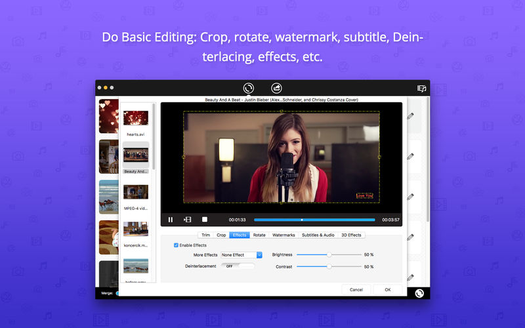Image resolution: width=525 pixels, height=328 pixels.
Task: Toggle the Deinterlacement switch
Action: 238,266
